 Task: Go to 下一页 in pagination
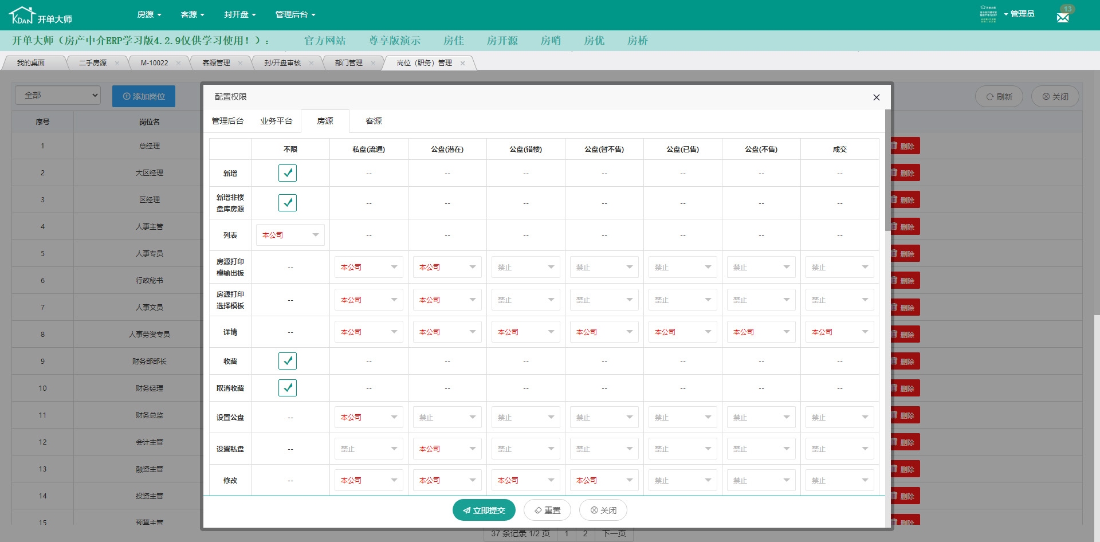click(x=614, y=533)
